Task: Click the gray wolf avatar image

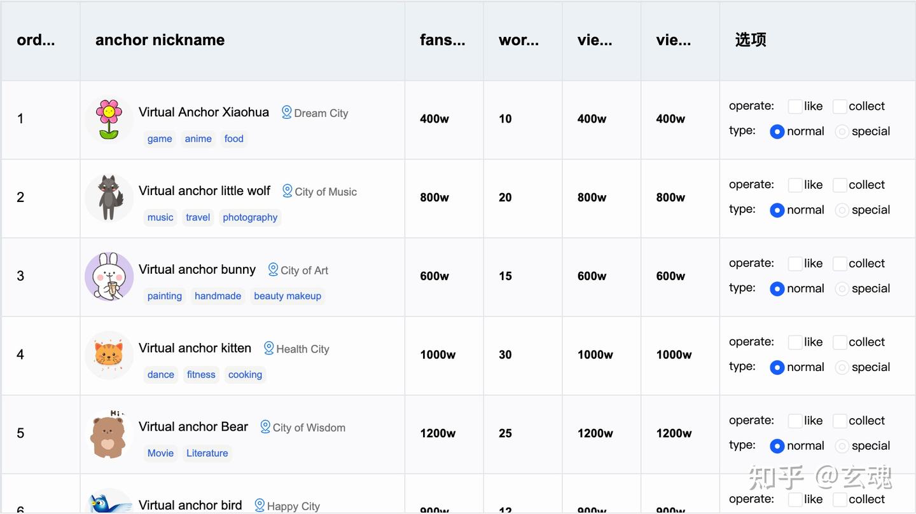Action: click(109, 198)
